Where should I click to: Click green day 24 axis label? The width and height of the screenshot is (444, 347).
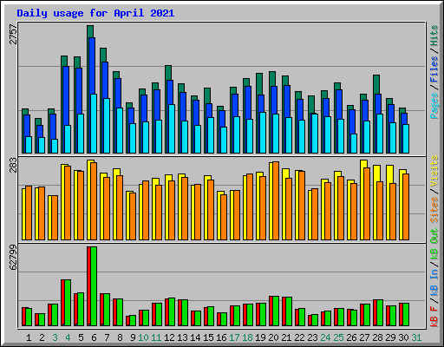tap(325, 337)
